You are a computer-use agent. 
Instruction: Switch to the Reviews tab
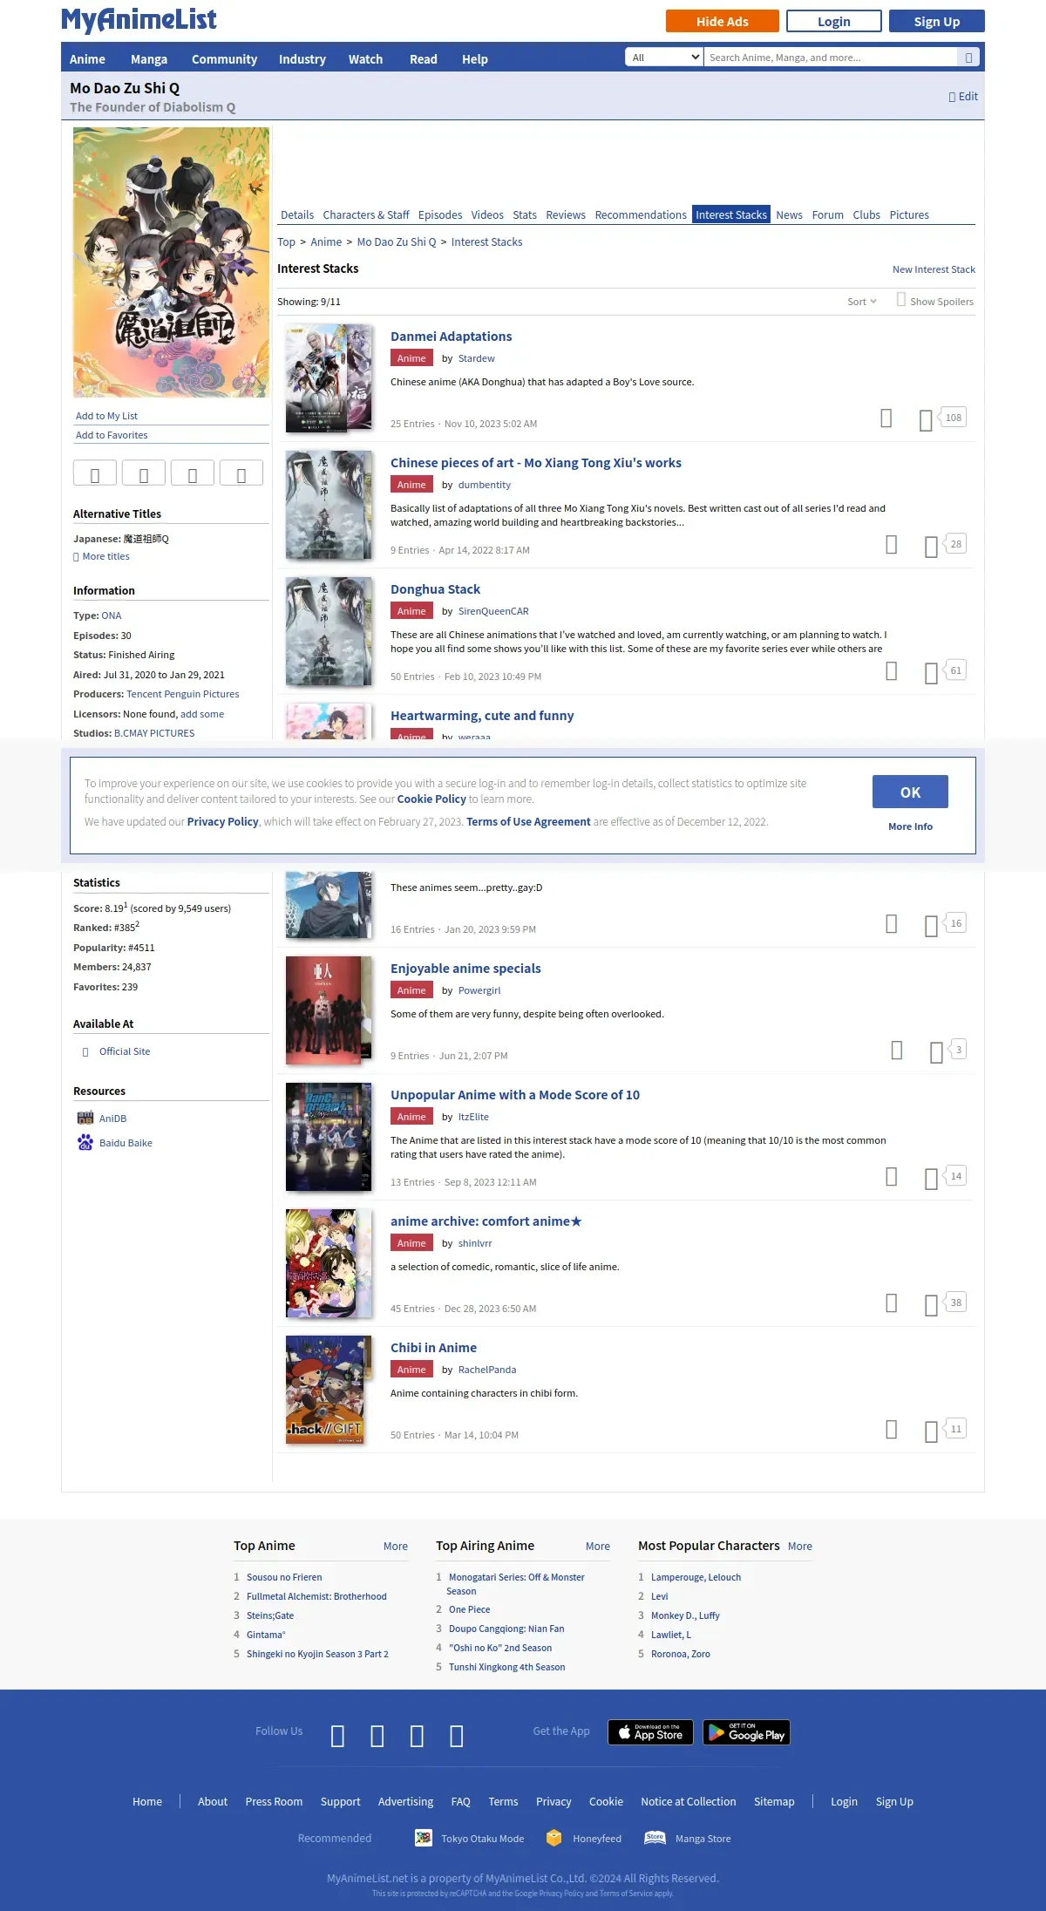[566, 215]
